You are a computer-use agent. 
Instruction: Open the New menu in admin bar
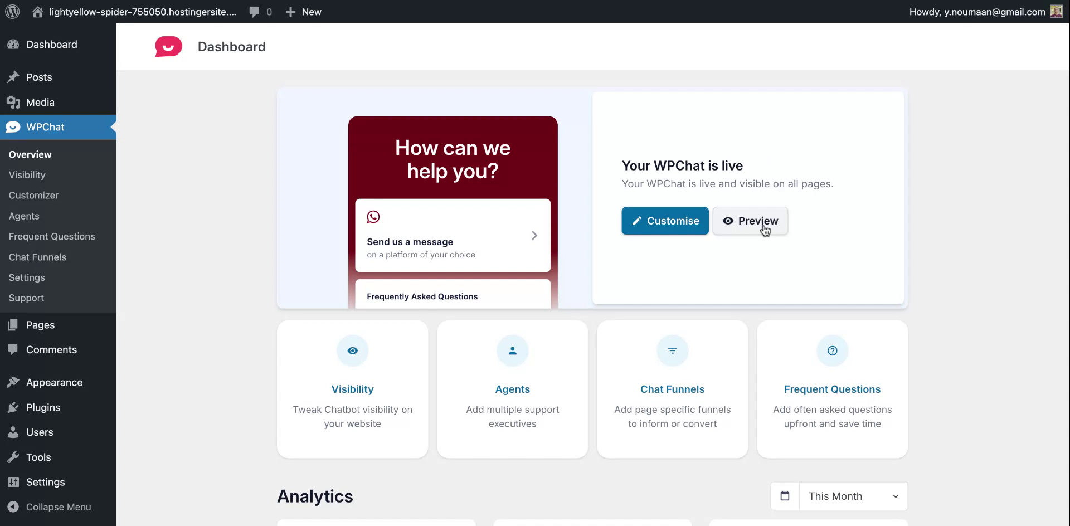[x=303, y=11]
